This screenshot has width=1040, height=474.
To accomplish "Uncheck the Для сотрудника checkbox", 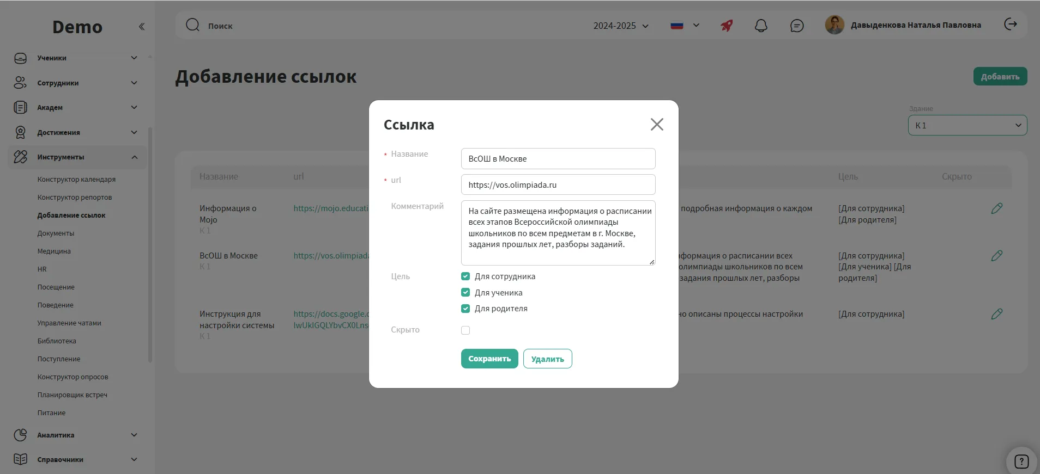I will (465, 276).
